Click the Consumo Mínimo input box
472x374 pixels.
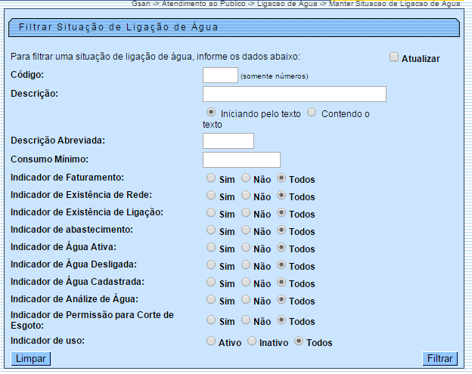pos(241,159)
